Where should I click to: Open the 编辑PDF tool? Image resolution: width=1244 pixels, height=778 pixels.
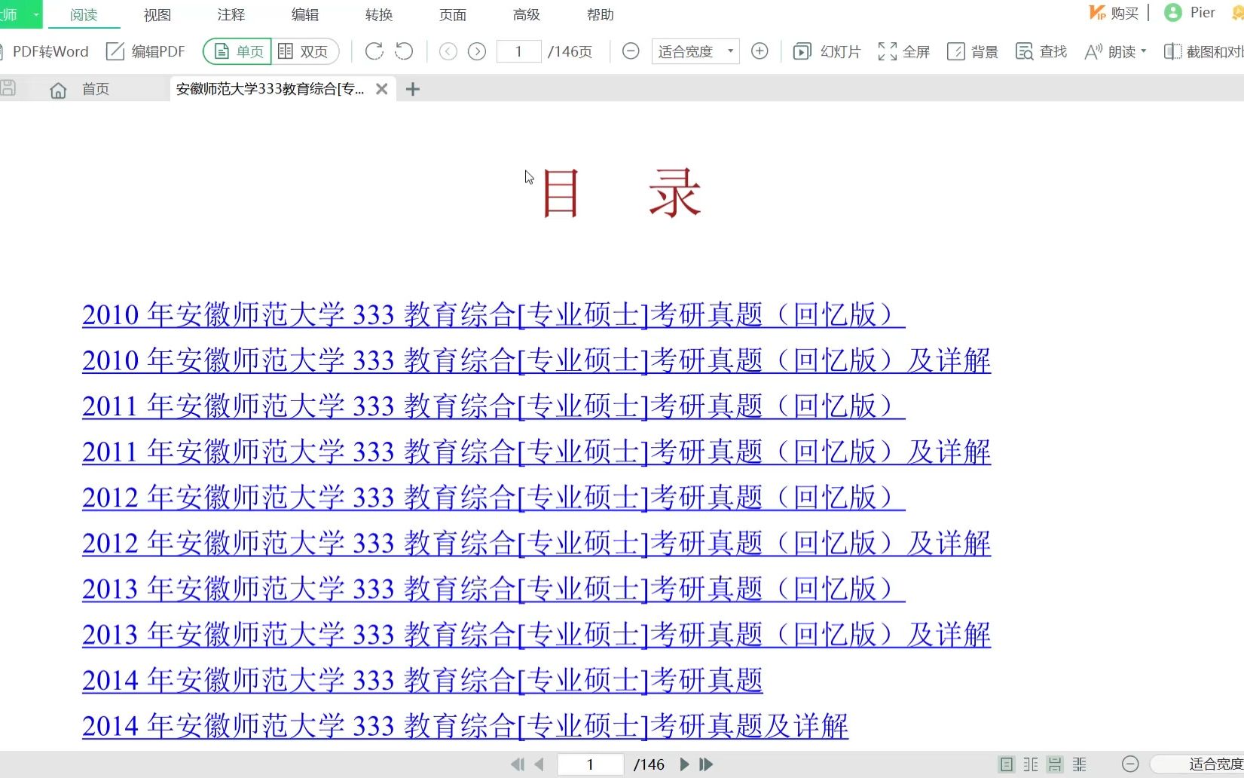tap(145, 51)
